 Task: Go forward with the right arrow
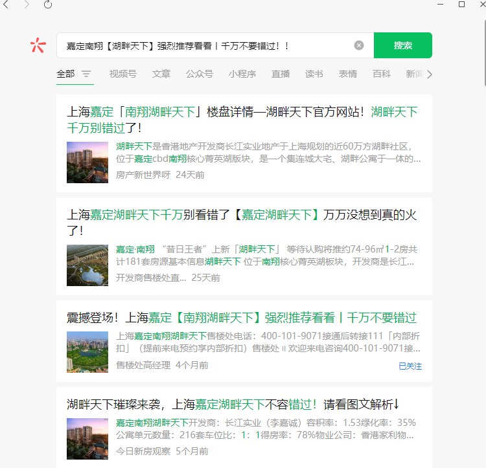(x=27, y=5)
